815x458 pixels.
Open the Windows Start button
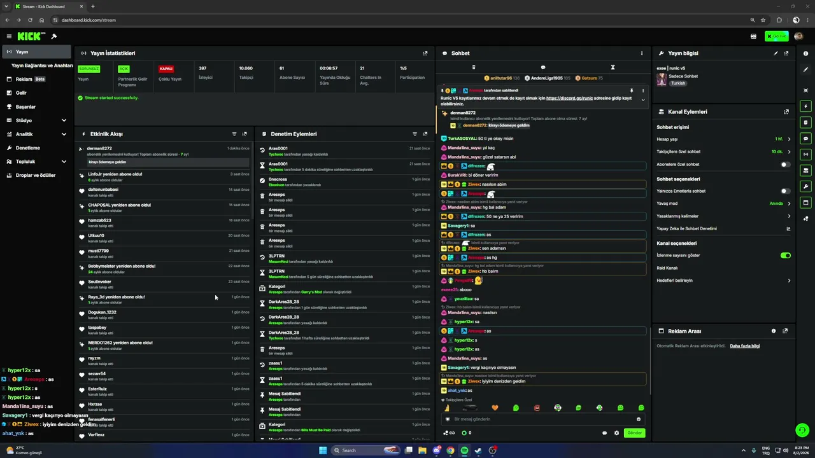[x=323, y=450]
